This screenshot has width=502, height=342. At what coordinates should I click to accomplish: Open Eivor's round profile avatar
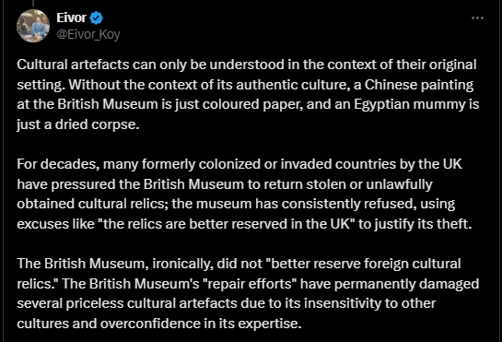point(33,26)
